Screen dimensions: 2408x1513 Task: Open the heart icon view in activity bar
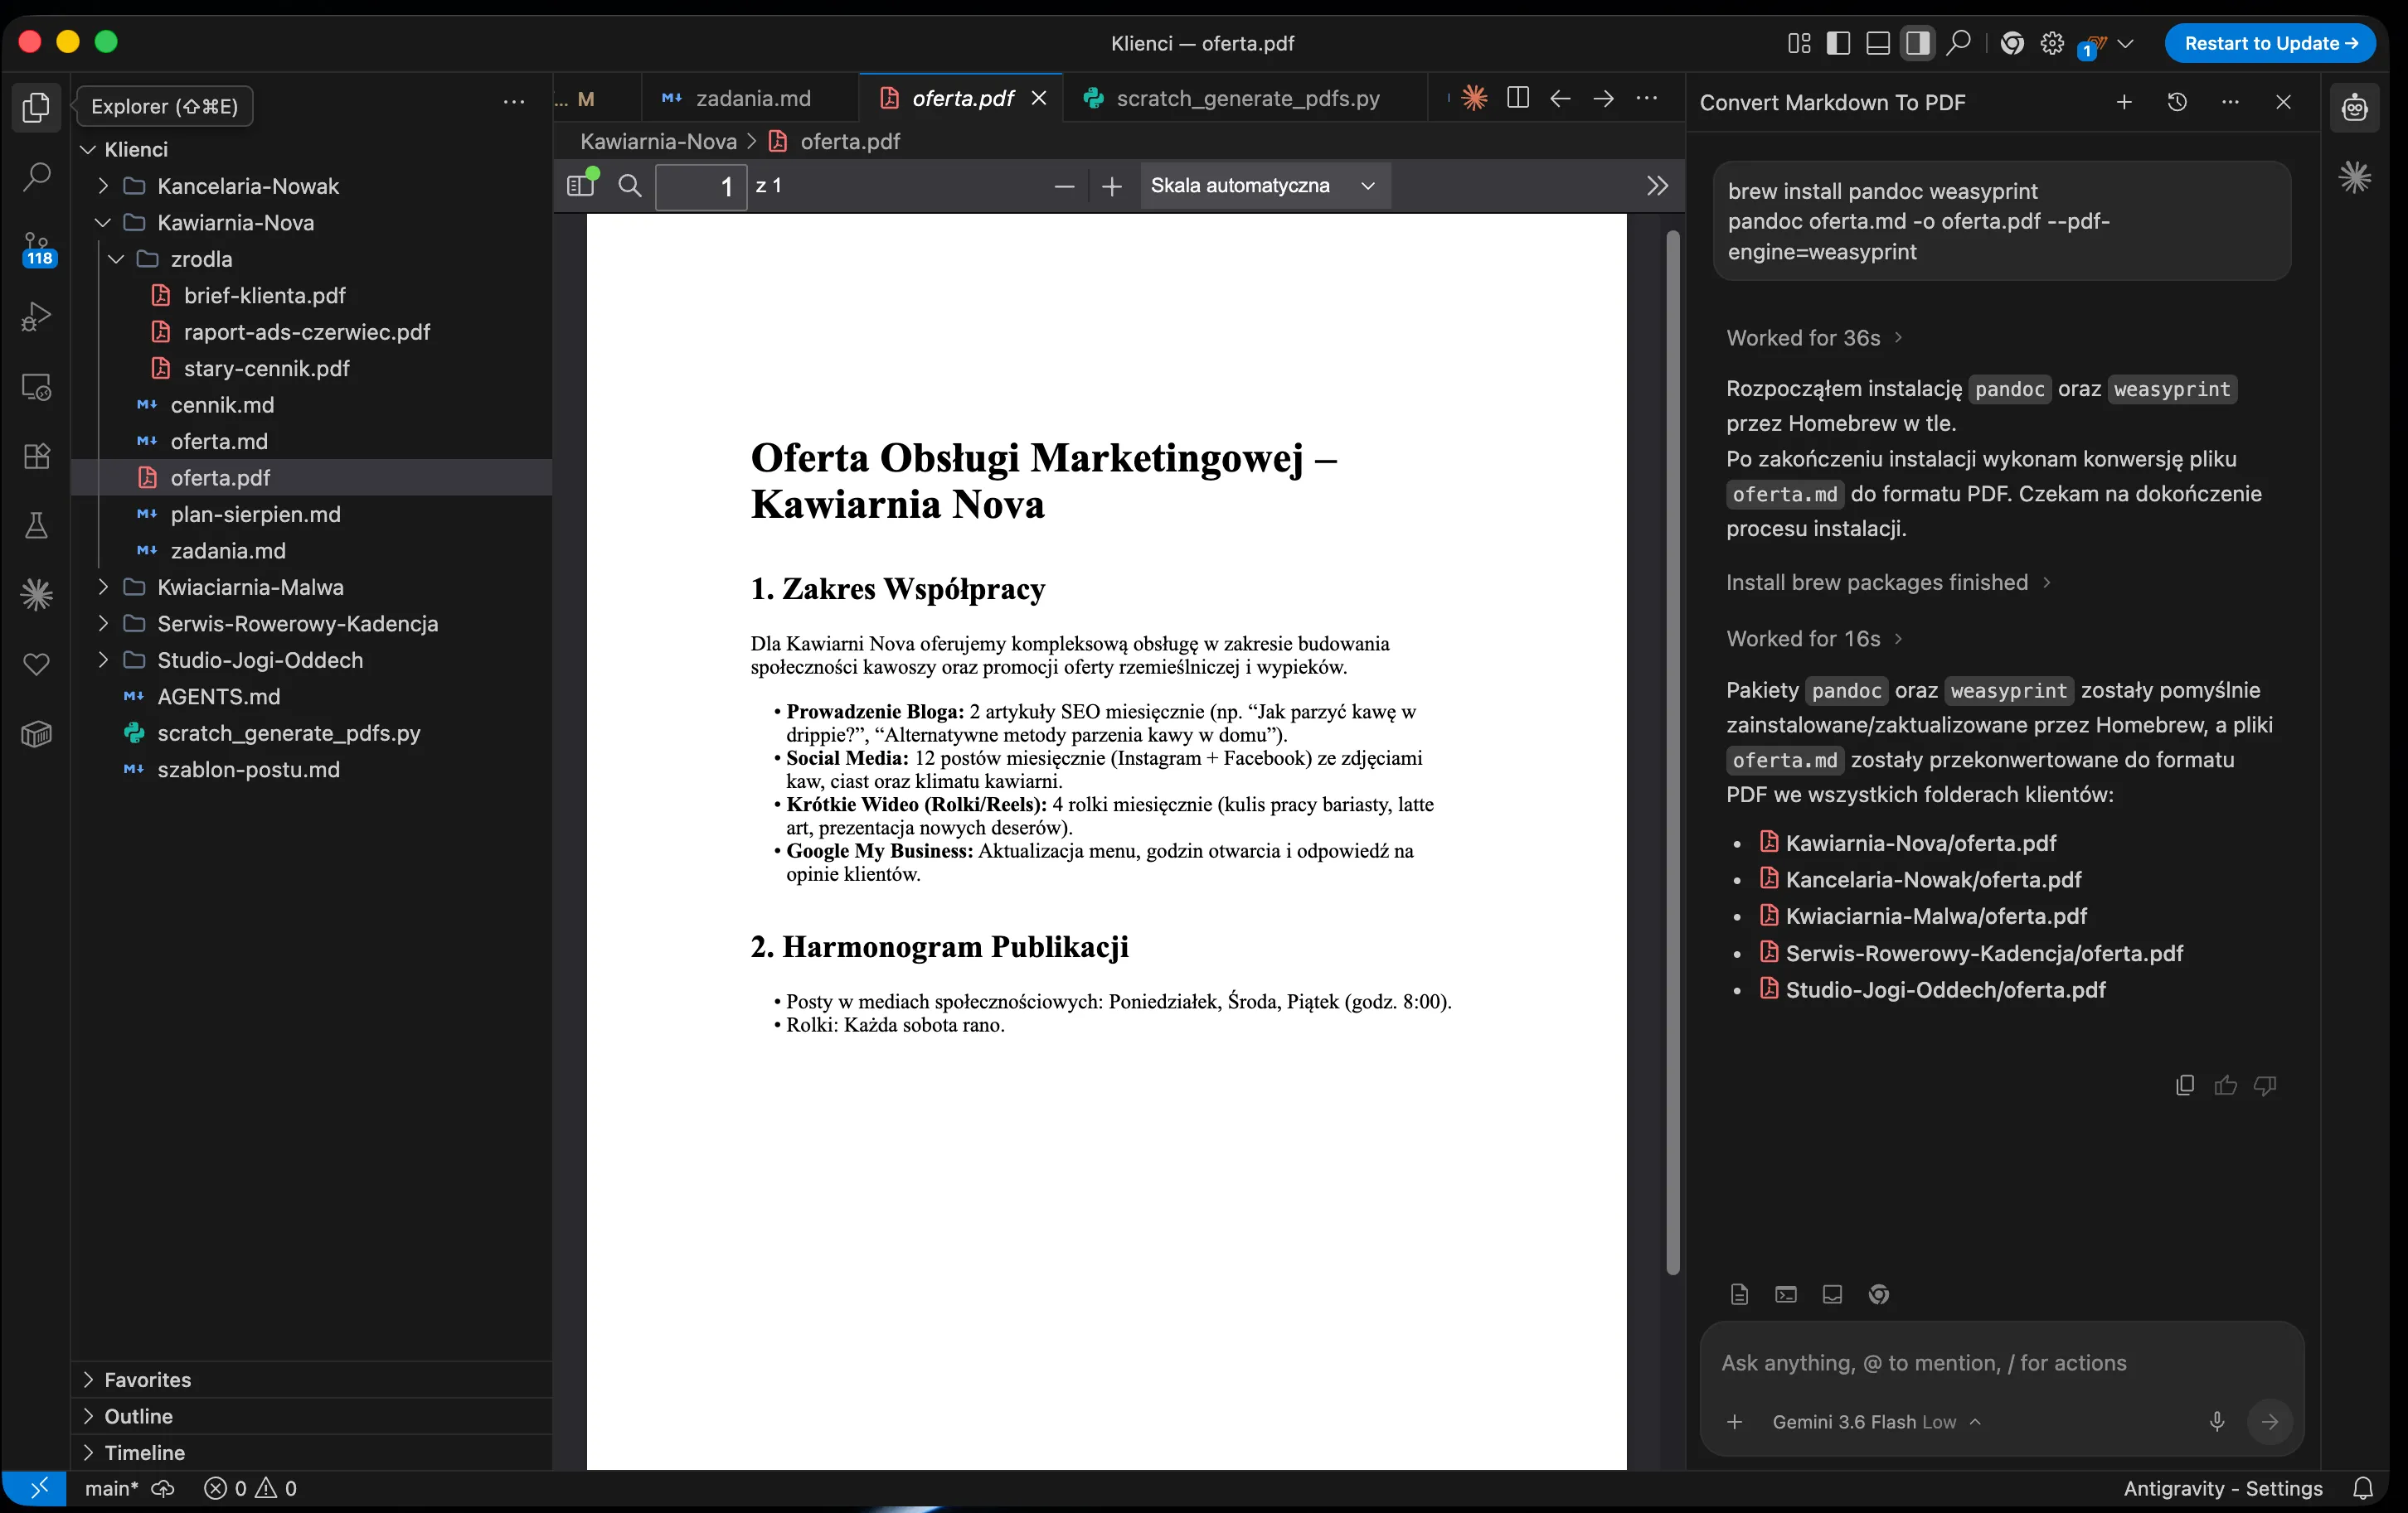coord(36,665)
